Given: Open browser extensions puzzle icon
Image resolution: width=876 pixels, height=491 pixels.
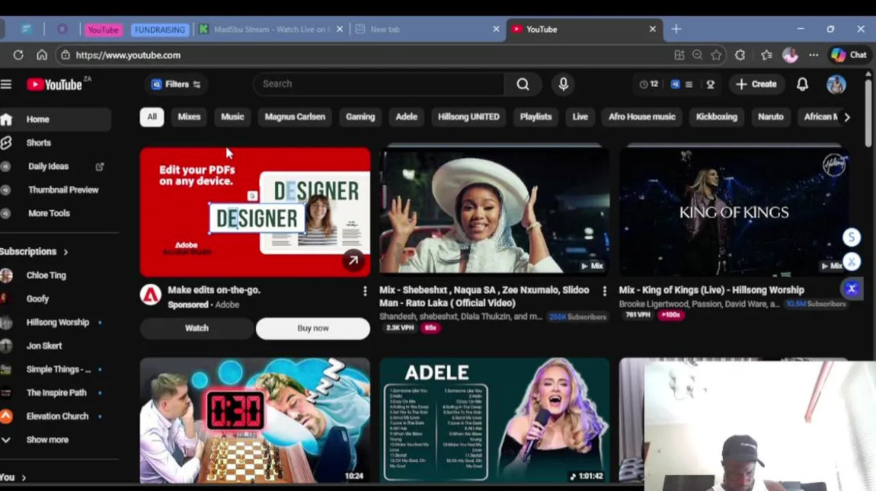Looking at the screenshot, I should [740, 55].
